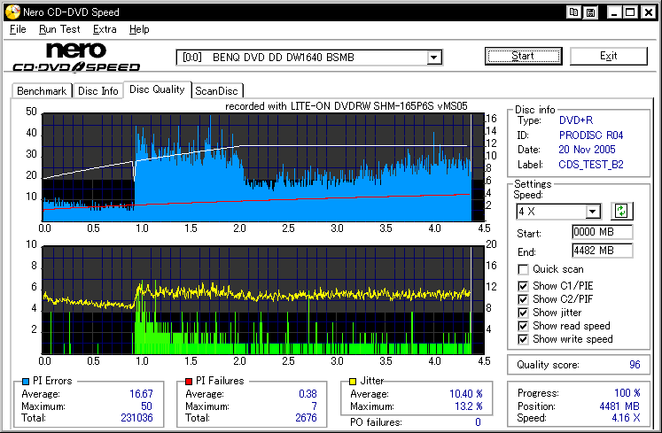This screenshot has height=433, width=662.
Task: Open the drive selection dropdown
Action: click(433, 58)
